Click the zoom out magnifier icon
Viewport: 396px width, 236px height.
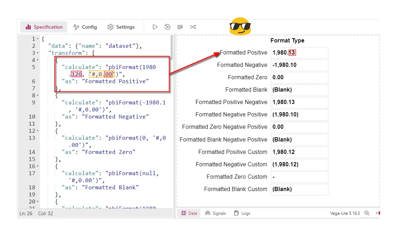[367, 213]
